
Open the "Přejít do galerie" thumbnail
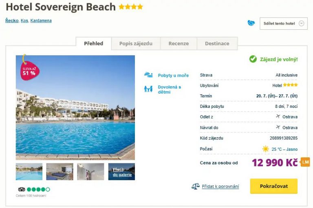121,172
